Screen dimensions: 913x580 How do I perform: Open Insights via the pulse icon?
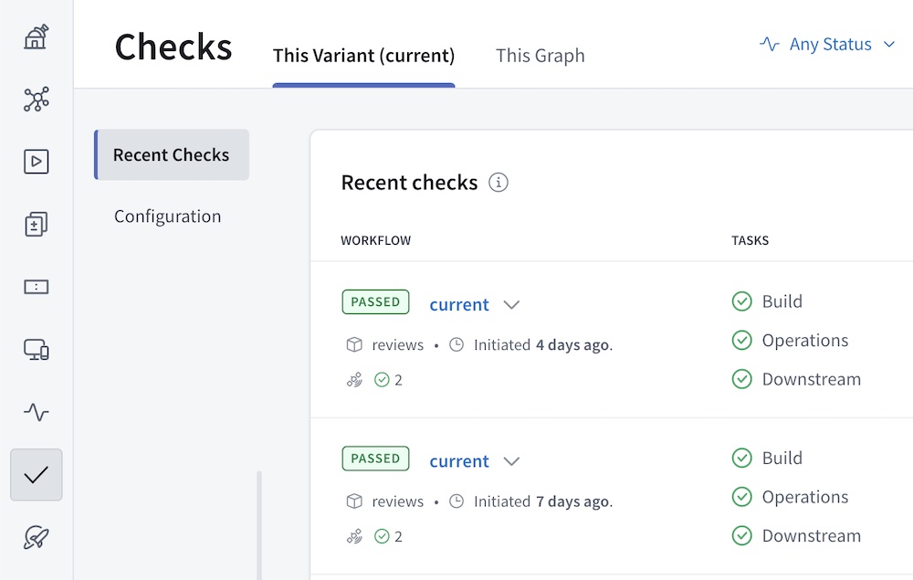[x=36, y=412]
